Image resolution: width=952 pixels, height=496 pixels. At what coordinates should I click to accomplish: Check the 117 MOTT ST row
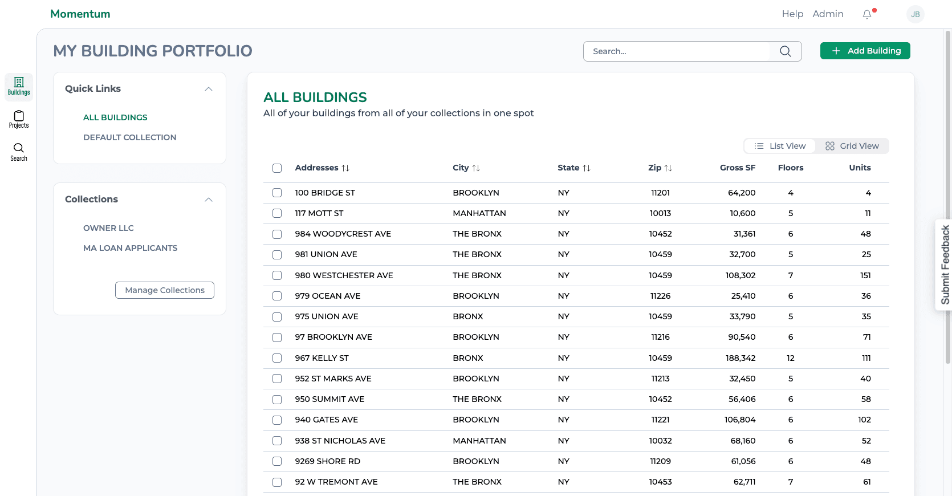tap(277, 213)
